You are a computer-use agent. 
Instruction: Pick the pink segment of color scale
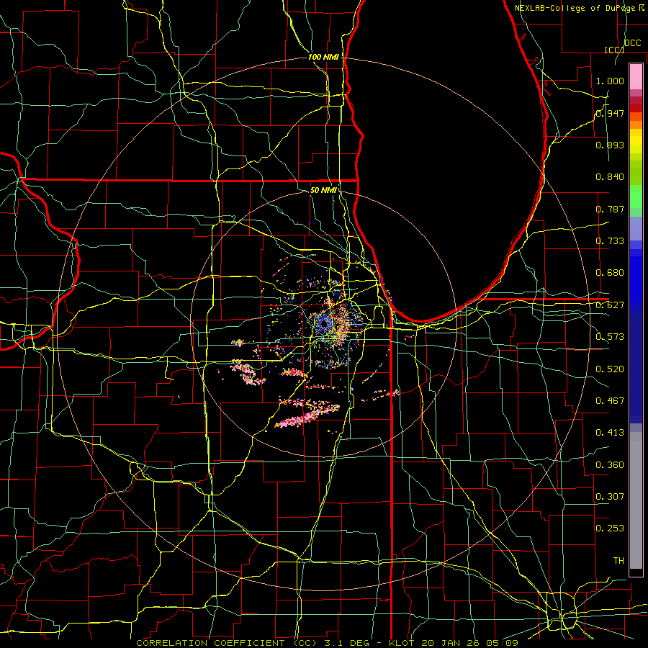point(636,77)
